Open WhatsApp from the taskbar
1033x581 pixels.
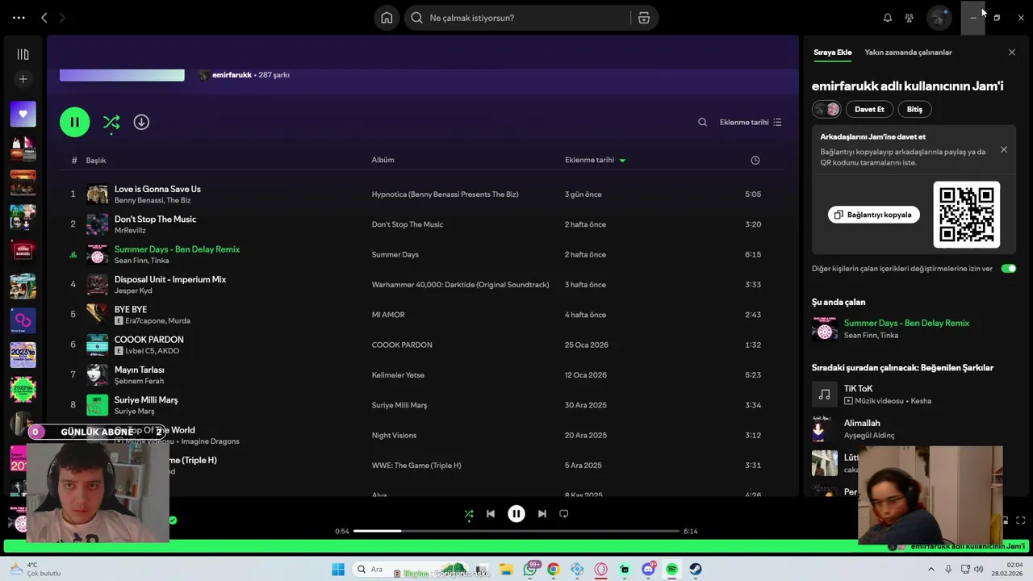tap(530, 569)
